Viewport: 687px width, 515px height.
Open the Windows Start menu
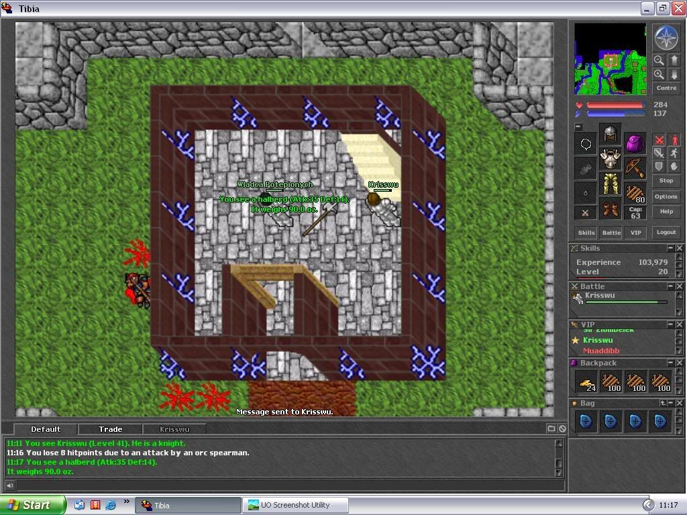tap(32, 505)
